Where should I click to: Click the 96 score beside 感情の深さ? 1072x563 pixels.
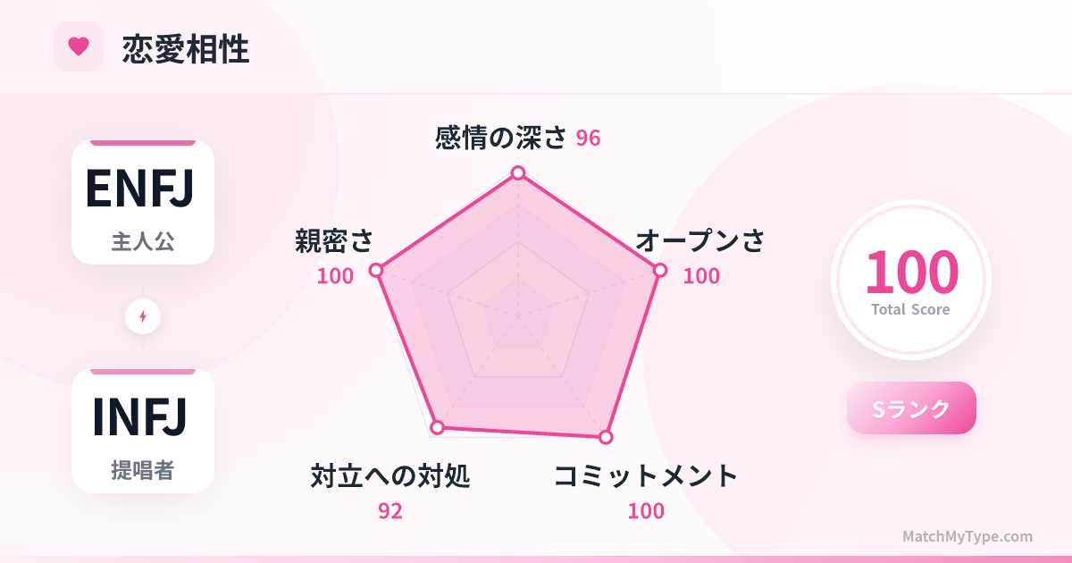point(588,139)
